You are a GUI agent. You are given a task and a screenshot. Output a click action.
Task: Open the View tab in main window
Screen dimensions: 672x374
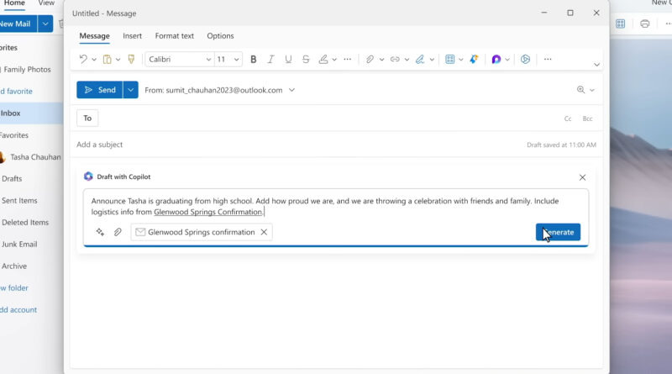point(46,3)
